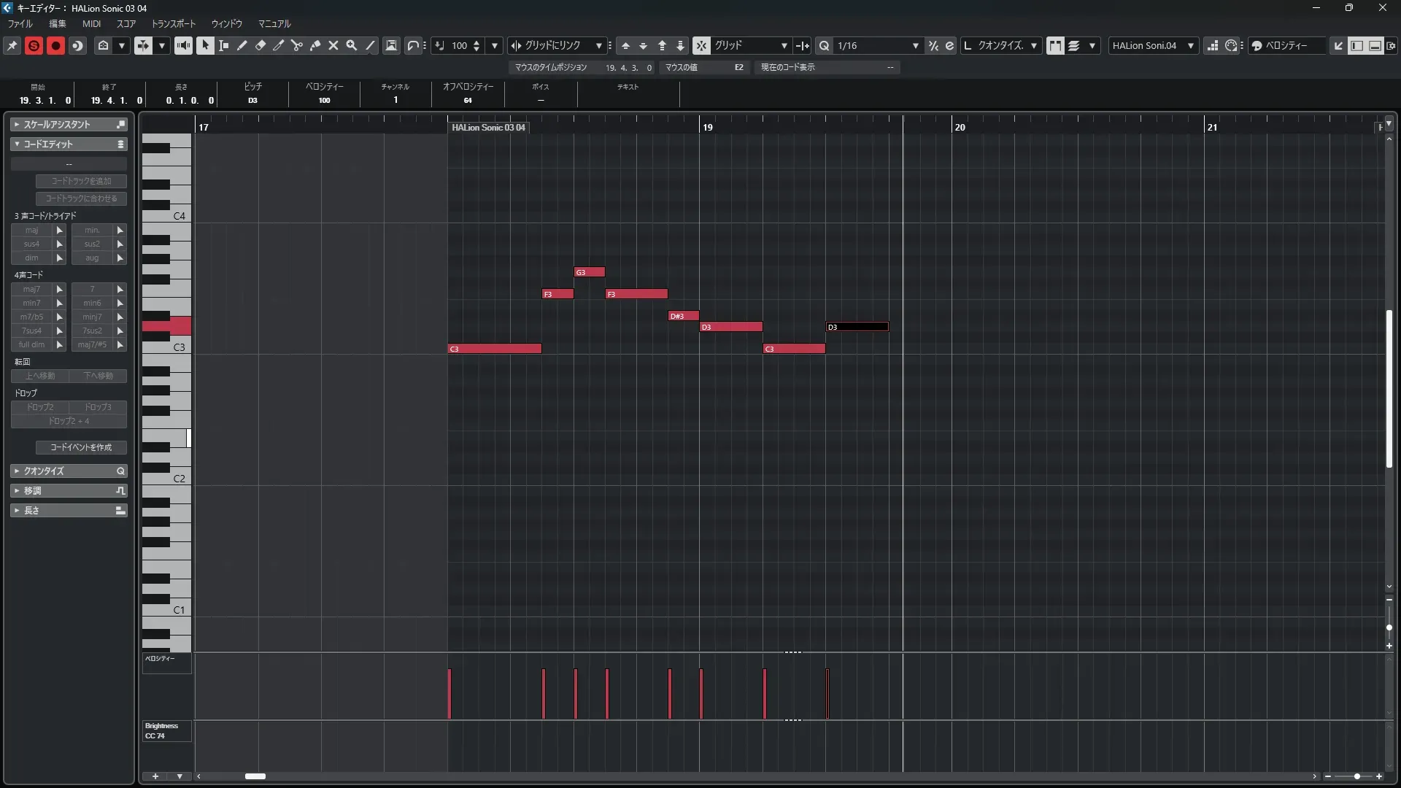Select the Erase tool

(260, 45)
